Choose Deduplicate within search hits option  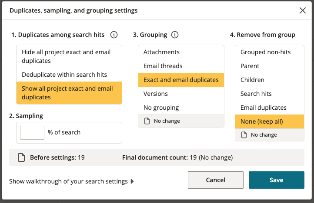tap(69, 75)
